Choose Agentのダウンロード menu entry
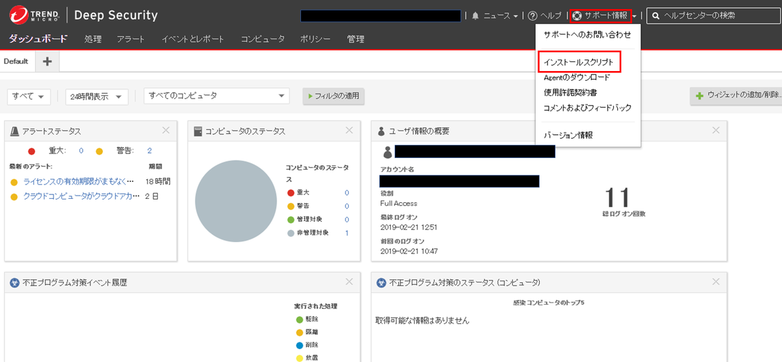The height and width of the screenshot is (362, 782). click(577, 78)
